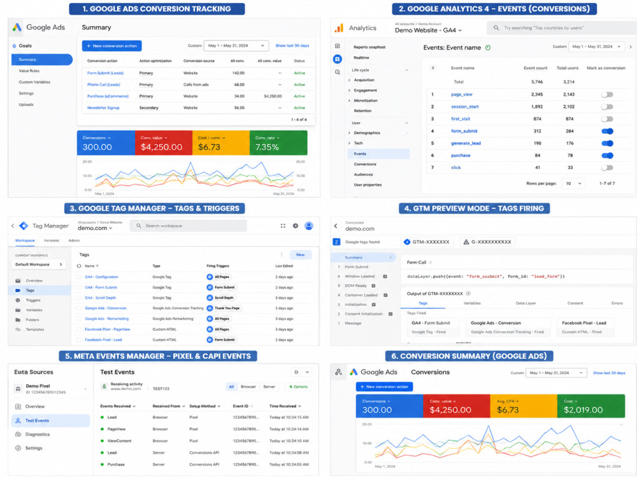Viewport: 637px width, 478px height.
Task: Click the Tag Manager diamond logo
Action: pos(24,226)
